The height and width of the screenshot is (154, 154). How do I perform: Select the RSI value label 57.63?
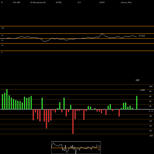[x=142, y=36]
